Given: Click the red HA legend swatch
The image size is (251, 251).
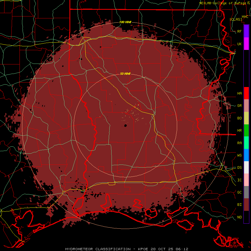Looking at the screenshot, I should tap(246, 93).
